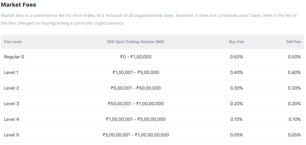Select the Level 1 row label

coord(11,72)
